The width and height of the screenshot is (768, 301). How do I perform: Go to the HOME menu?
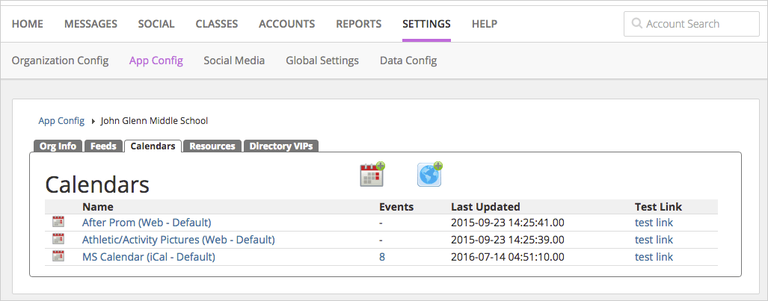point(28,23)
